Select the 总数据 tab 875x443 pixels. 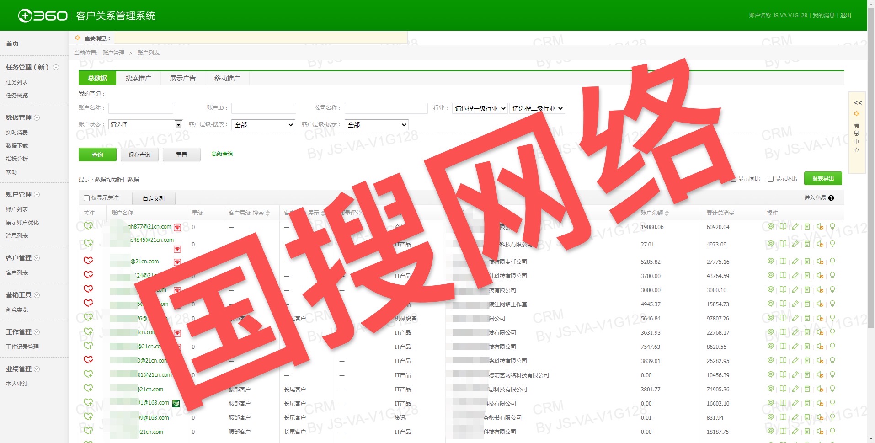coord(97,78)
